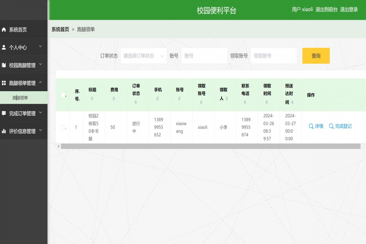Click the grid icon next to 跑腿领单管理

(3, 83)
